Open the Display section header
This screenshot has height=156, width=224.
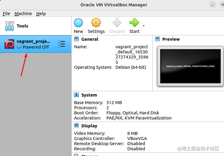(x=89, y=126)
